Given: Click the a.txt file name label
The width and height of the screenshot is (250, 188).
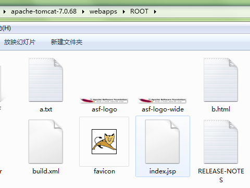Looking at the screenshot, I should 46,109.
